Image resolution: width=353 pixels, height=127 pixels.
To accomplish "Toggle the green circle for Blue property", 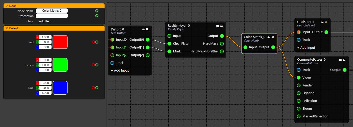I will [x=97, y=88].
